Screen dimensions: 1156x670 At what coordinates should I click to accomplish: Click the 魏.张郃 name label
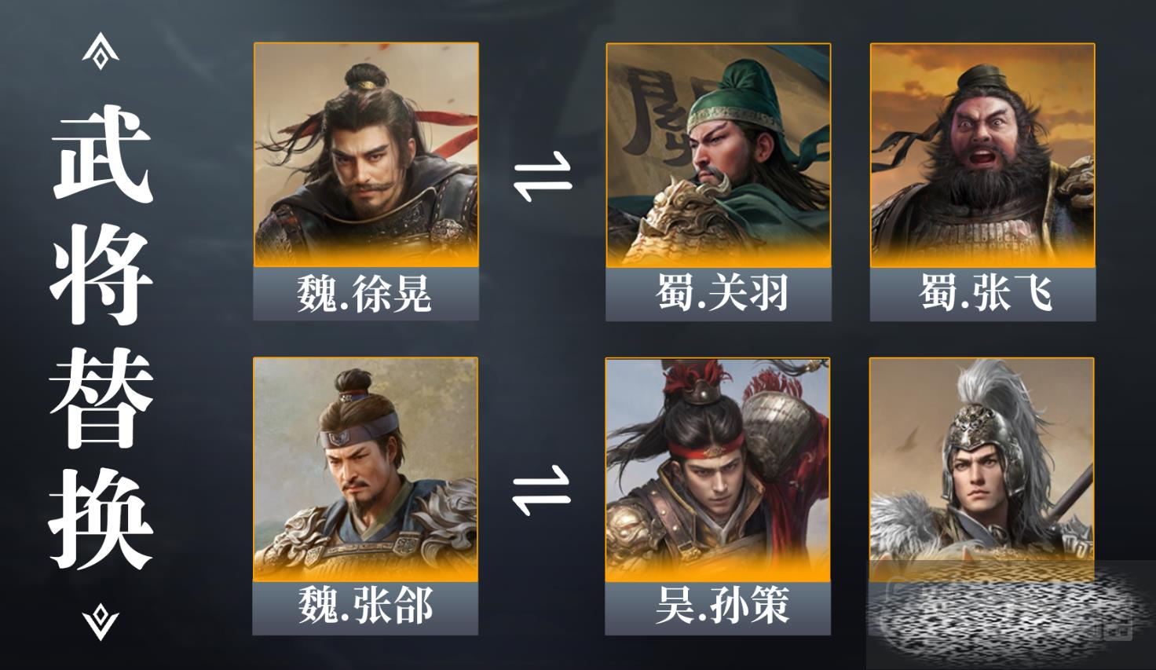[x=365, y=608]
